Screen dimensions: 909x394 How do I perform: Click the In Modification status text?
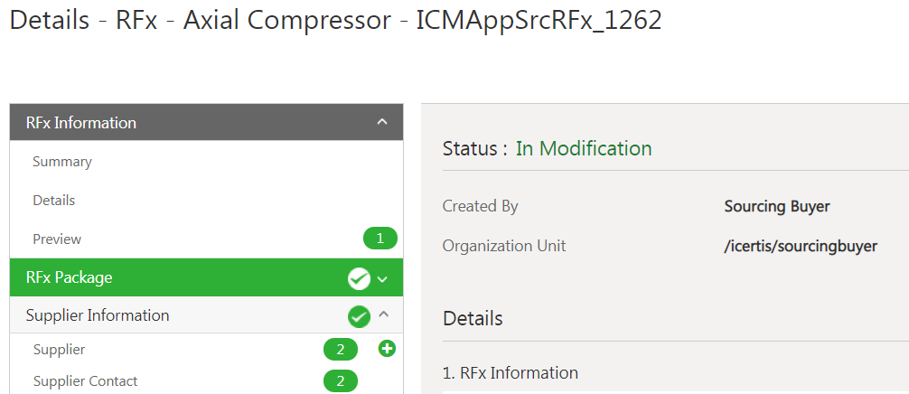(x=583, y=148)
